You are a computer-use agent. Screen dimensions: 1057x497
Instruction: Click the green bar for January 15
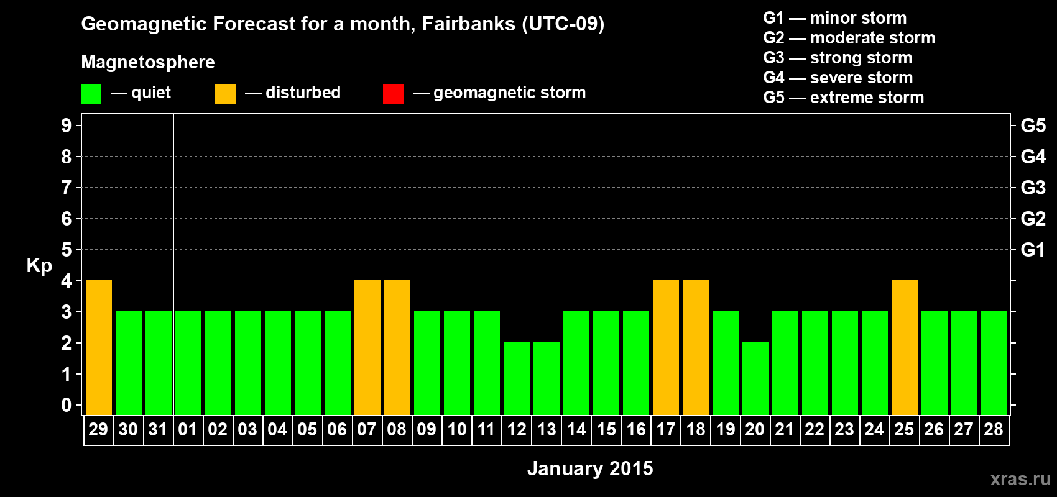[x=606, y=363]
